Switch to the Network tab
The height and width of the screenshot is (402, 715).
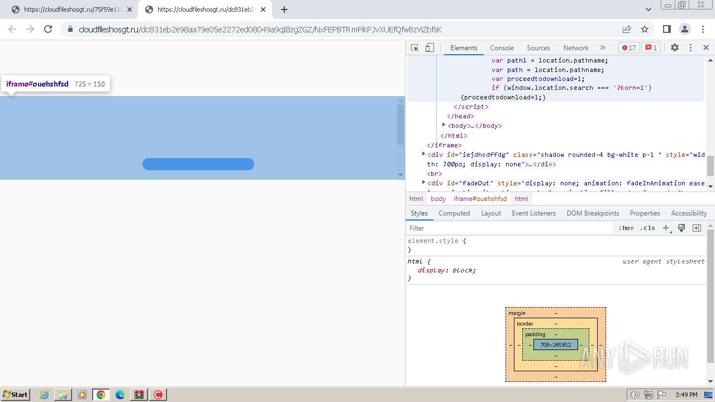575,48
